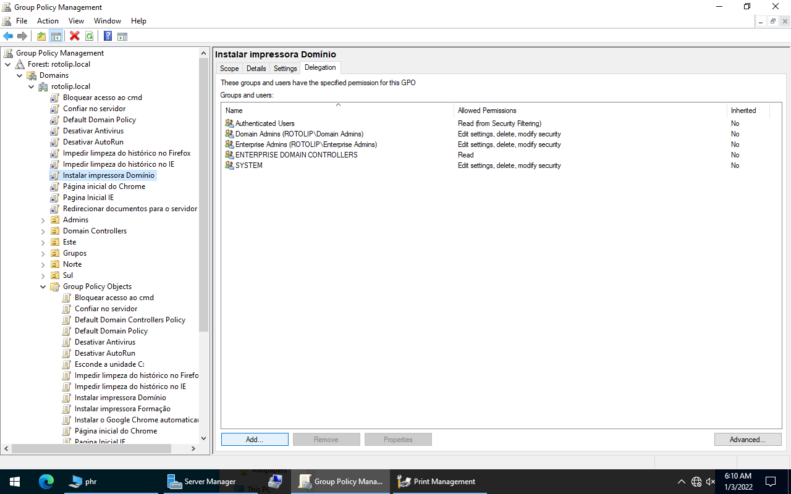Switch to the Scope tab

tap(229, 69)
